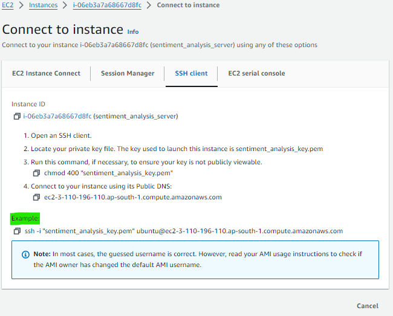393x316 pixels.
Task: Click the 'chmod 400 "sentiment_analysis_key.pem"' text
Action: coord(108,173)
